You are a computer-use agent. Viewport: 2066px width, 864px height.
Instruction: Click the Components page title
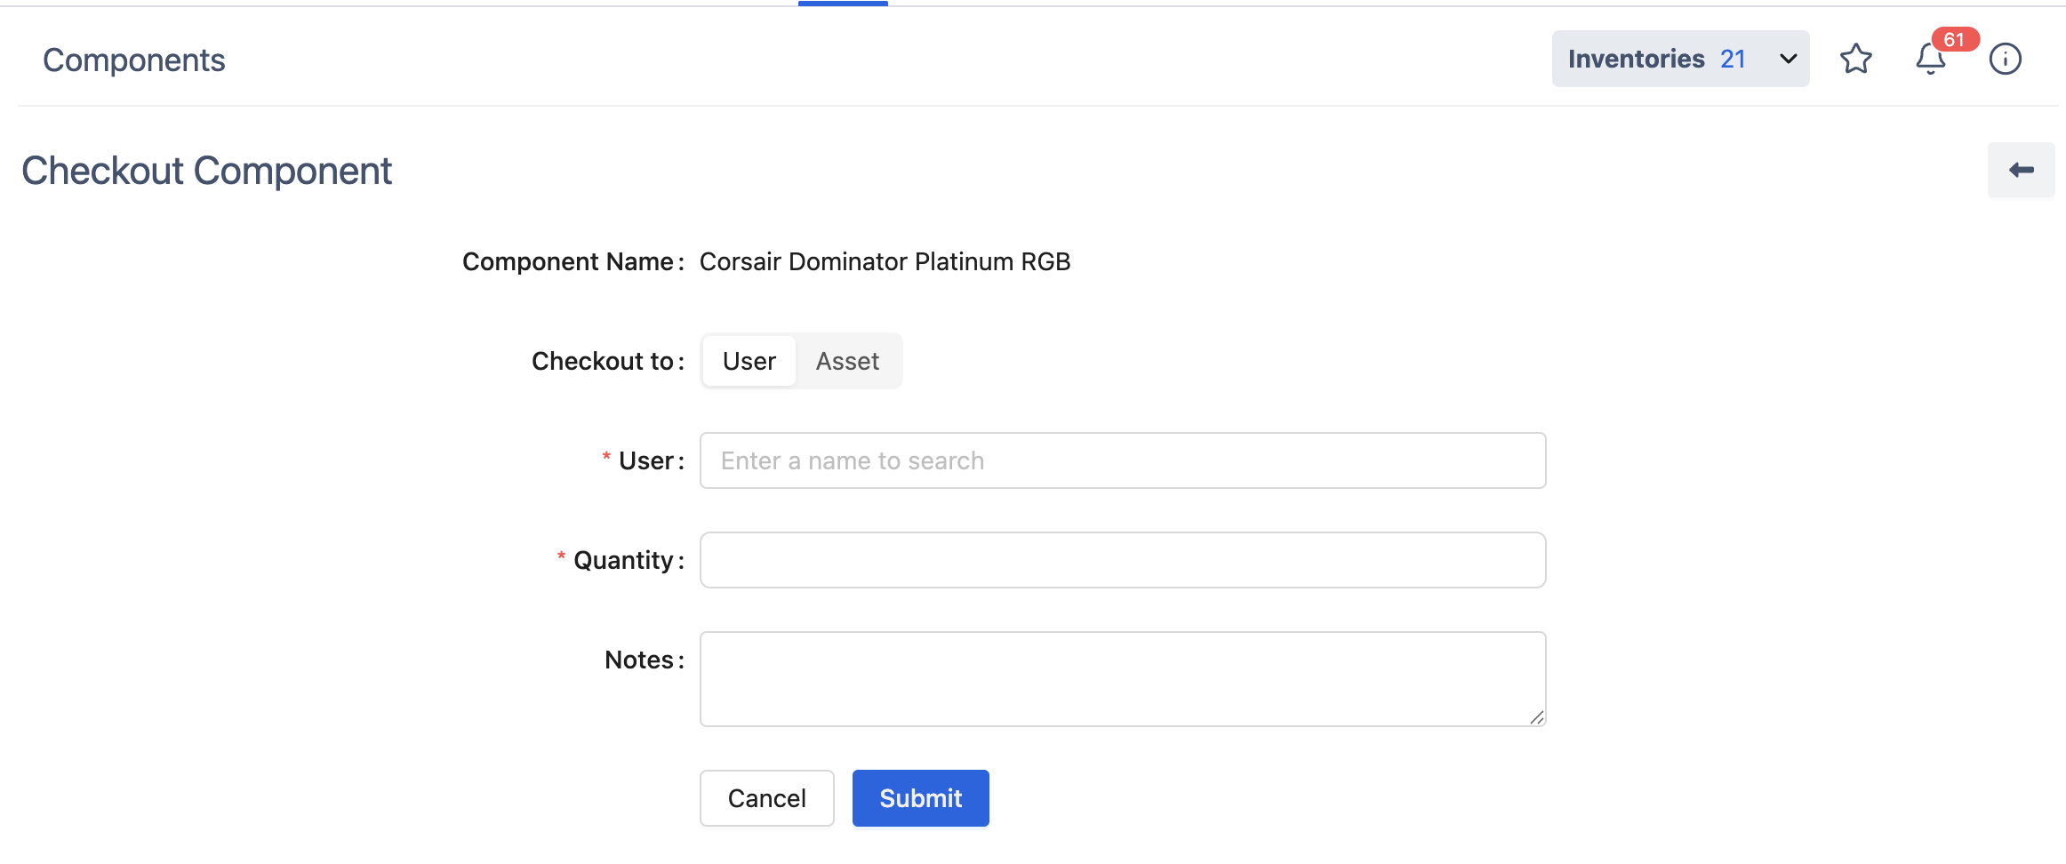click(x=134, y=60)
